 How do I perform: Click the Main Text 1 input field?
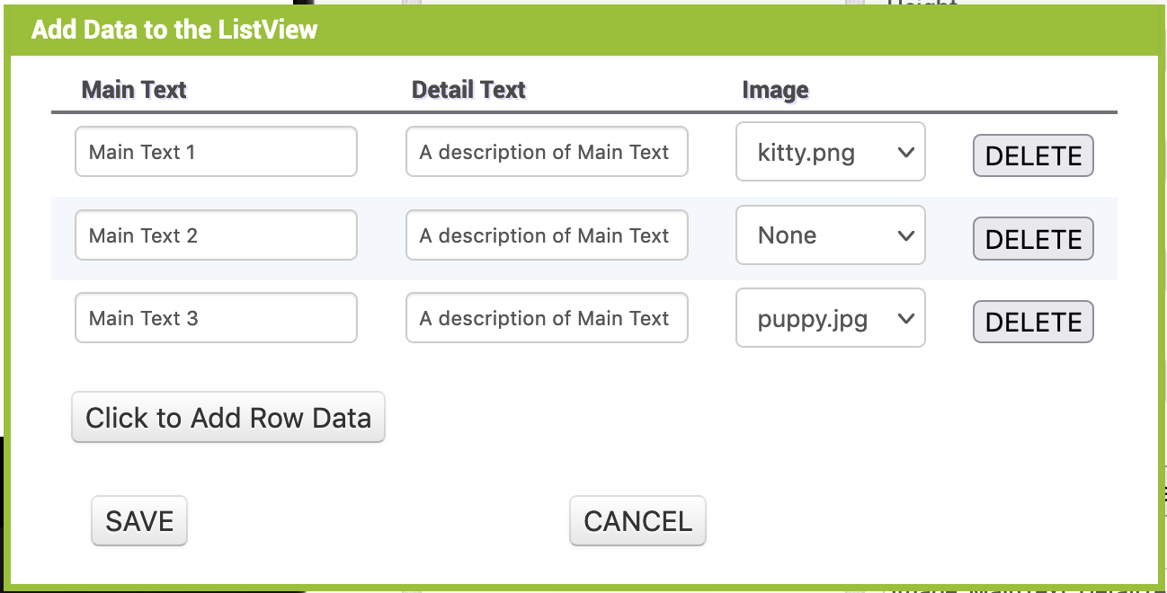coord(215,152)
